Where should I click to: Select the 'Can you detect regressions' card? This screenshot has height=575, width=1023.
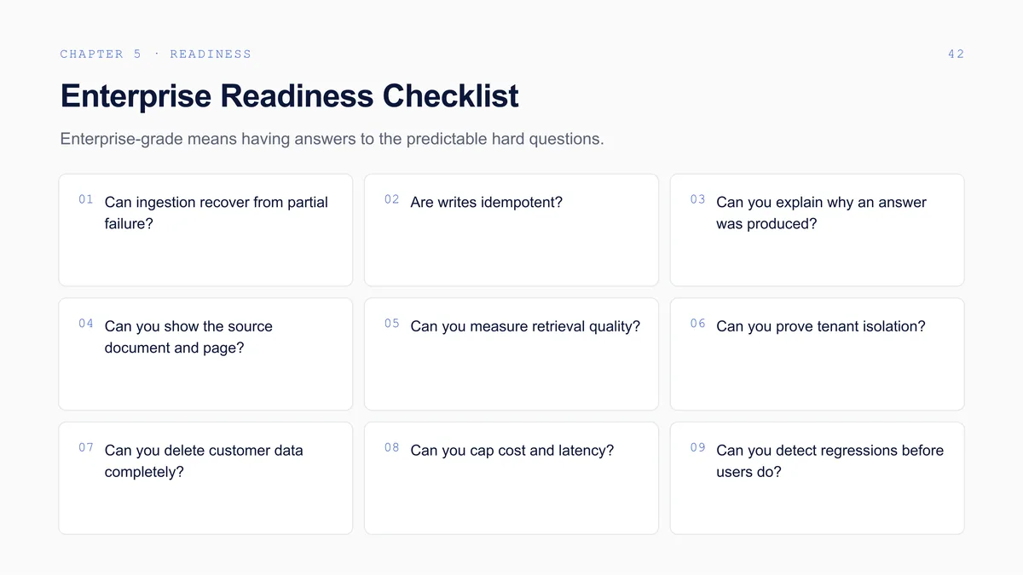click(x=818, y=478)
